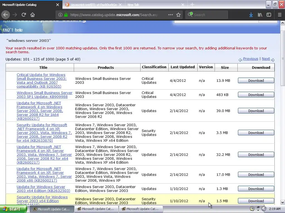
Task: Go to Next results page link
Action: click(266, 59)
